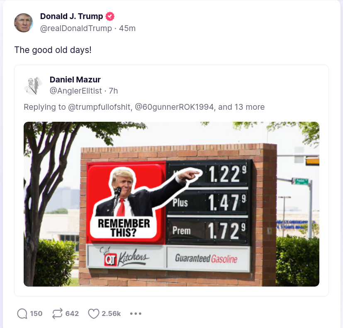Click the 2.56k likes count

(x=111, y=314)
